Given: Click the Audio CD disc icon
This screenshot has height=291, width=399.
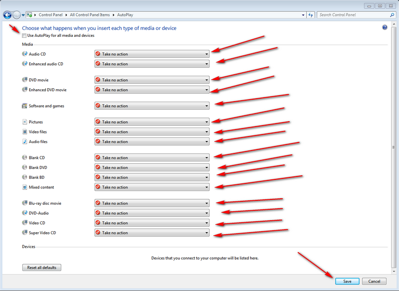Looking at the screenshot, I should (x=24, y=54).
